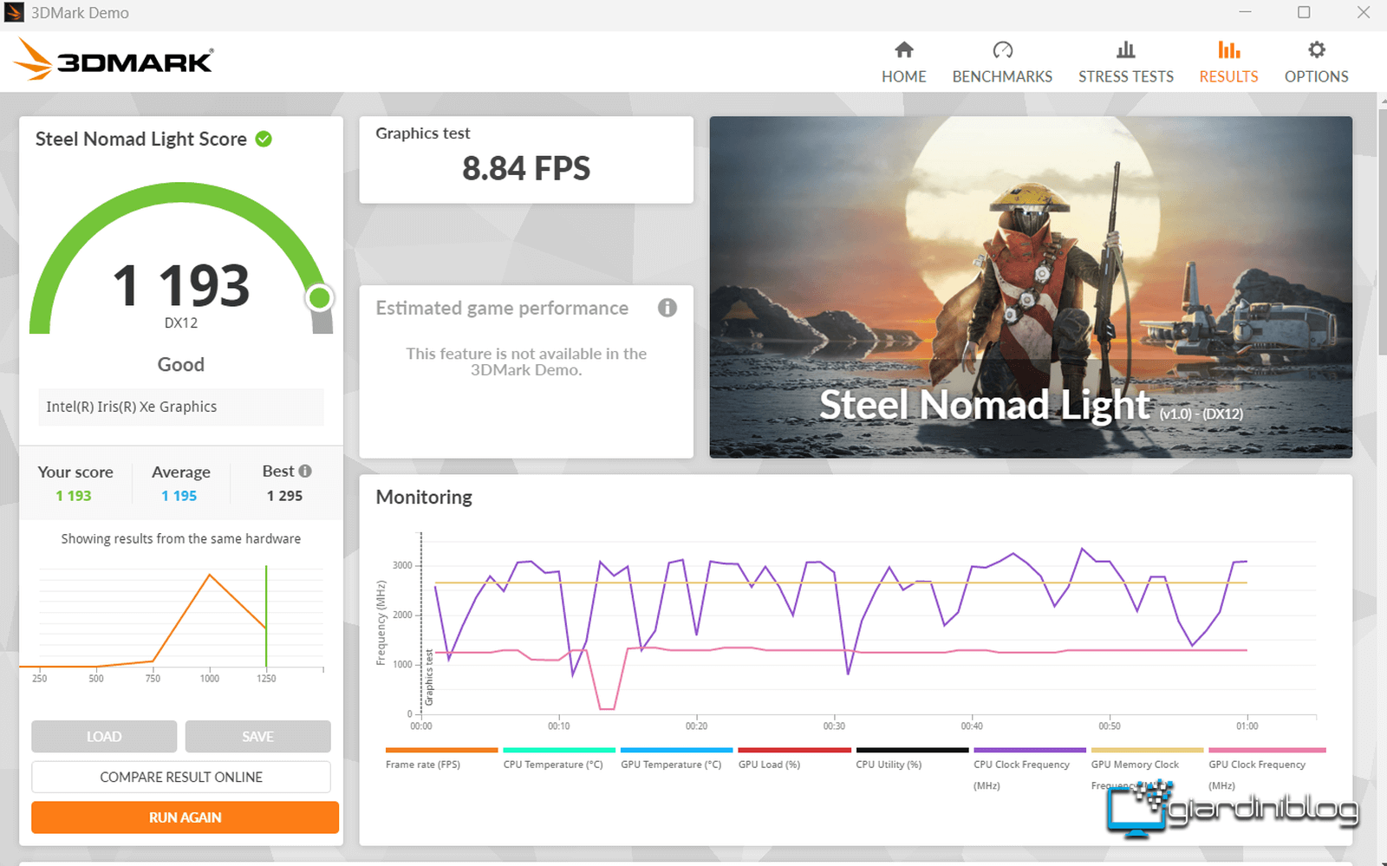Click the Steel Nomad Light banner image
1387x866 pixels.
(1031, 287)
